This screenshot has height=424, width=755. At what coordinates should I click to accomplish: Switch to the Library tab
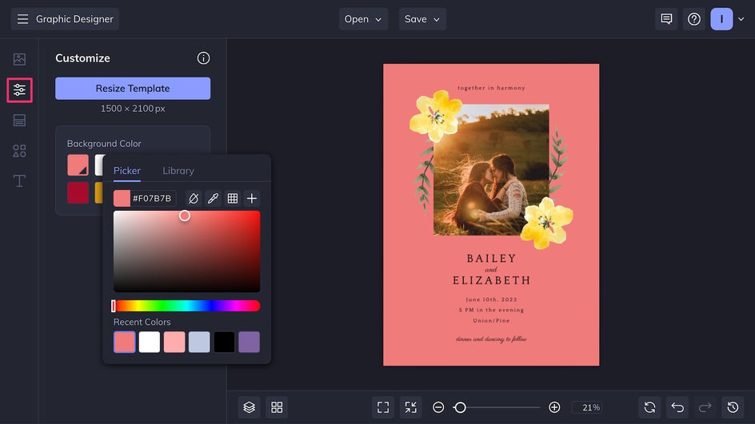click(x=178, y=171)
